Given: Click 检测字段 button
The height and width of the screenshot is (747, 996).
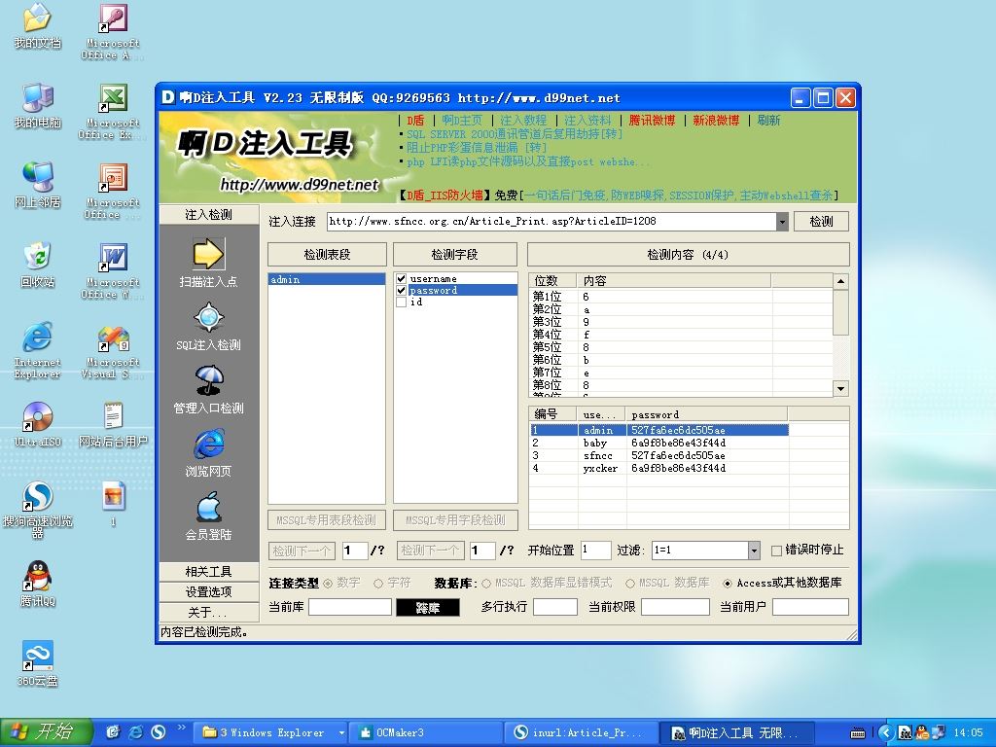Looking at the screenshot, I should [455, 255].
